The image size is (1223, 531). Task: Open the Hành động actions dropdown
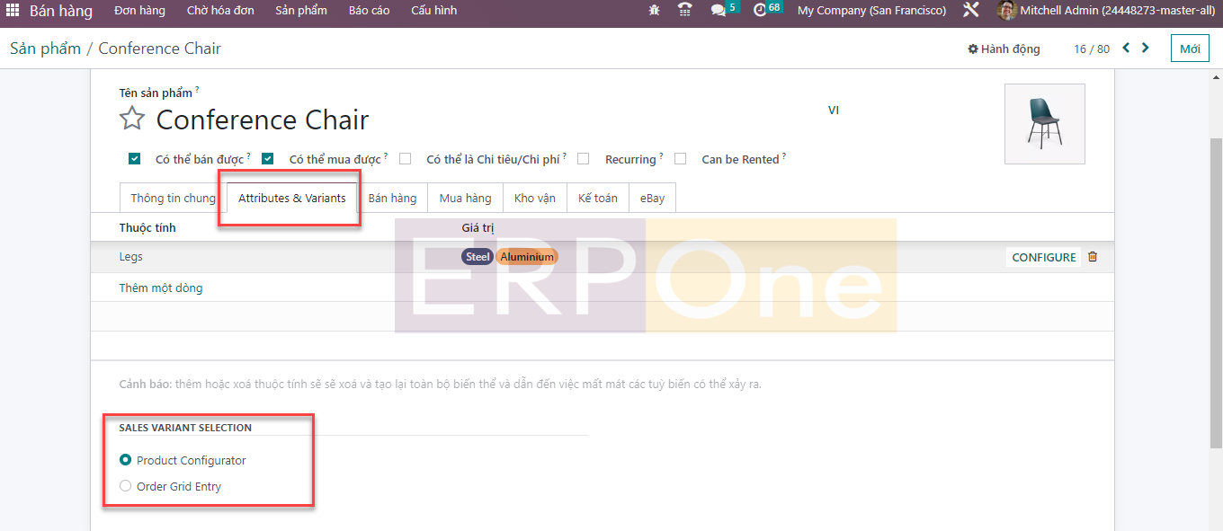coord(1004,49)
